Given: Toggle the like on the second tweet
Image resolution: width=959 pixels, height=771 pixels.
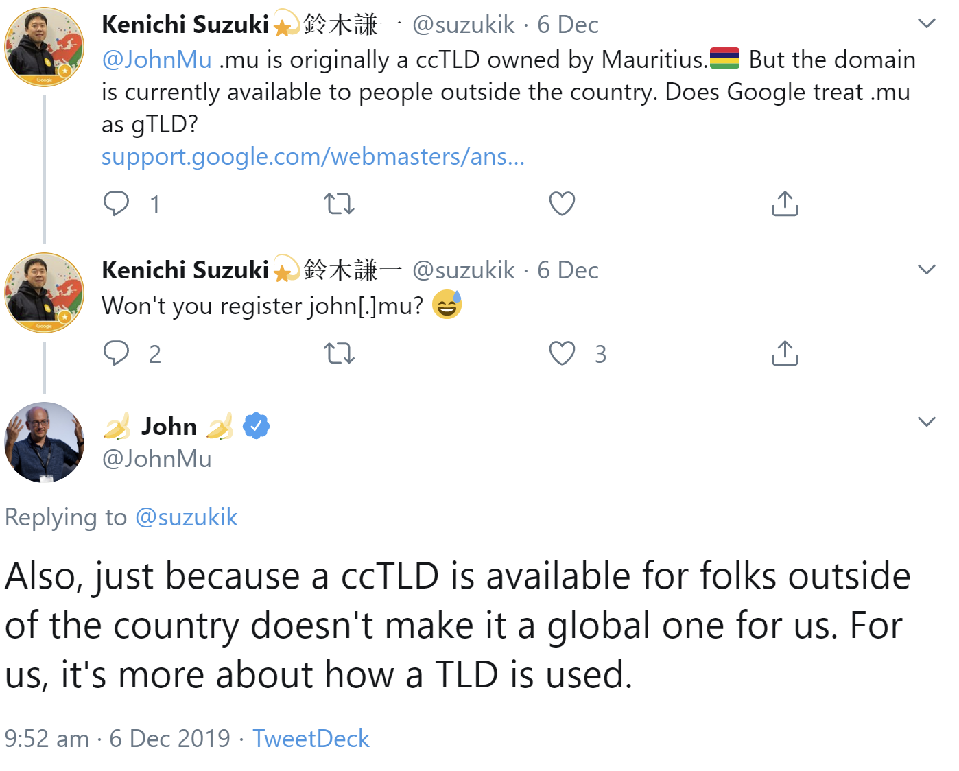Looking at the screenshot, I should coord(562,353).
